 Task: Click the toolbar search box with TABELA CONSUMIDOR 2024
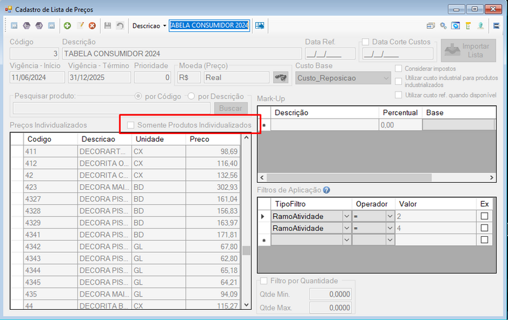coord(210,25)
